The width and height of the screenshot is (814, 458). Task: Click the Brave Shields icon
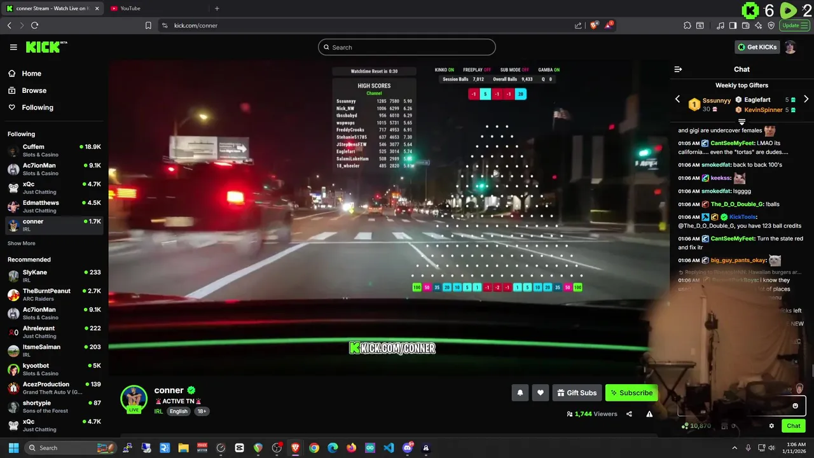tap(594, 25)
